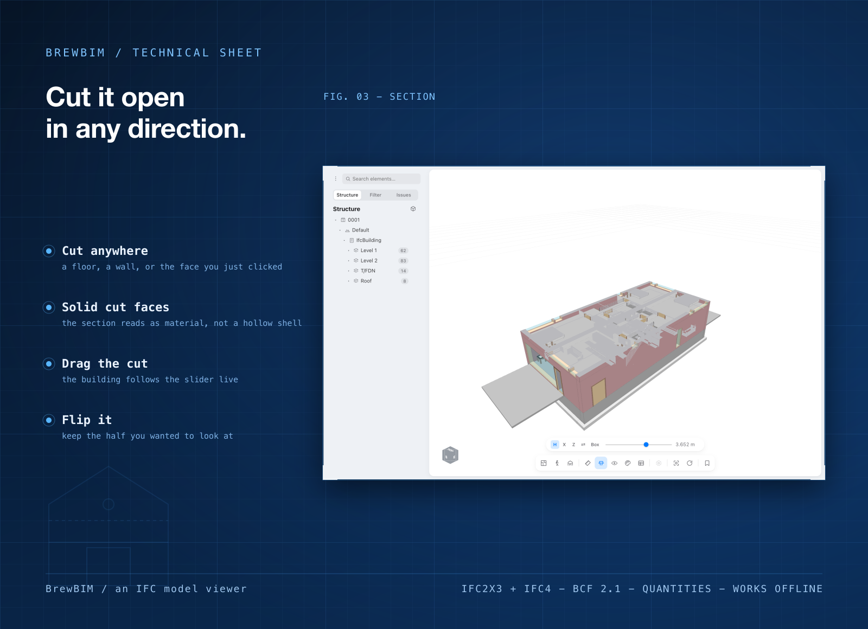The width and height of the screenshot is (868, 629).
Task: Enable Box section mode
Action: [595, 445]
